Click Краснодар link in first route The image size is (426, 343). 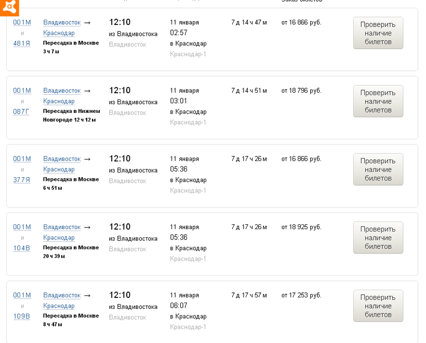click(x=59, y=33)
